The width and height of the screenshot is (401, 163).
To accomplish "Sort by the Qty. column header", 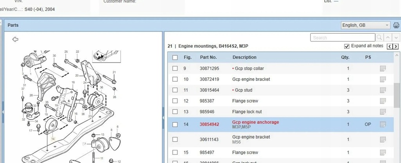I will pos(345,57).
